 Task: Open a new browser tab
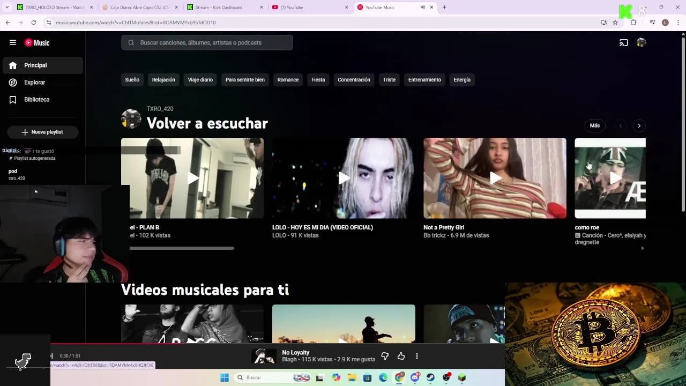coord(444,8)
